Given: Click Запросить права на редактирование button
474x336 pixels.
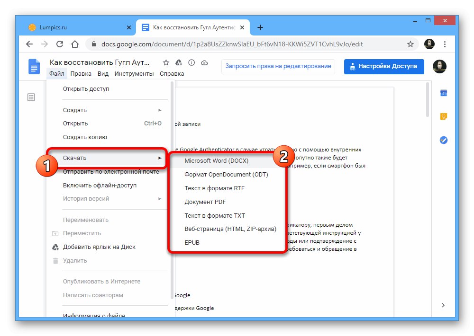Looking at the screenshot, I should click(278, 66).
